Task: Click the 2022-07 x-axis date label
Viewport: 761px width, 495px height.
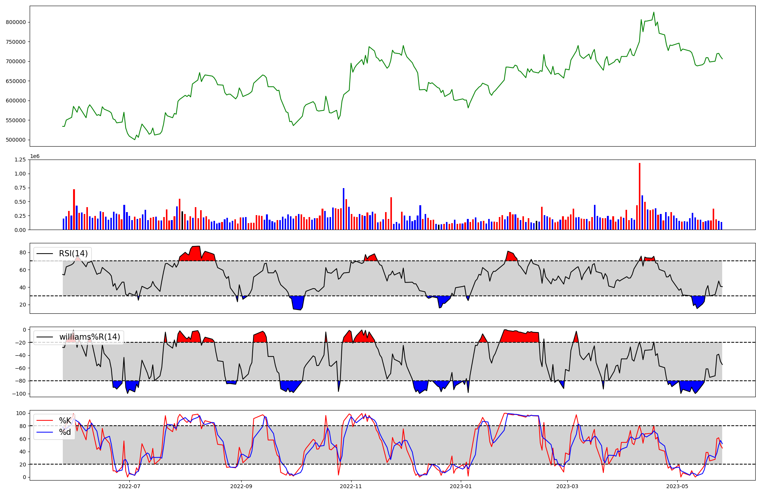Action: (x=129, y=486)
